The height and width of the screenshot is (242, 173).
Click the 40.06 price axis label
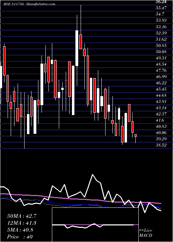pyautogui.click(x=161, y=132)
